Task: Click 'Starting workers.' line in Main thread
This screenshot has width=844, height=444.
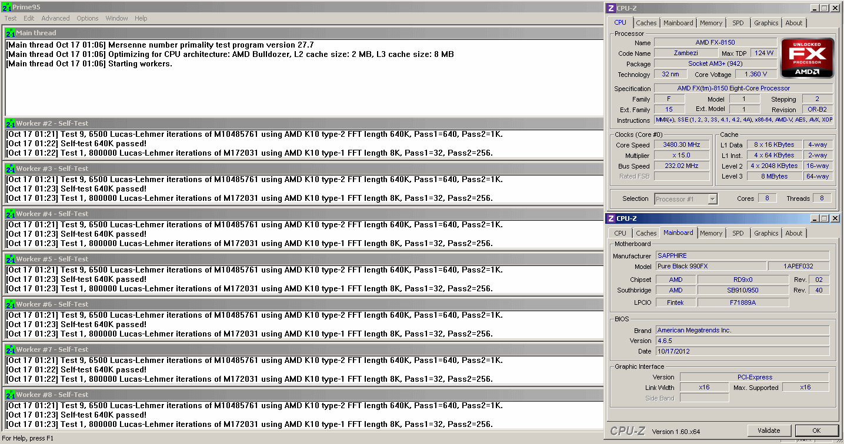Action: pos(89,63)
